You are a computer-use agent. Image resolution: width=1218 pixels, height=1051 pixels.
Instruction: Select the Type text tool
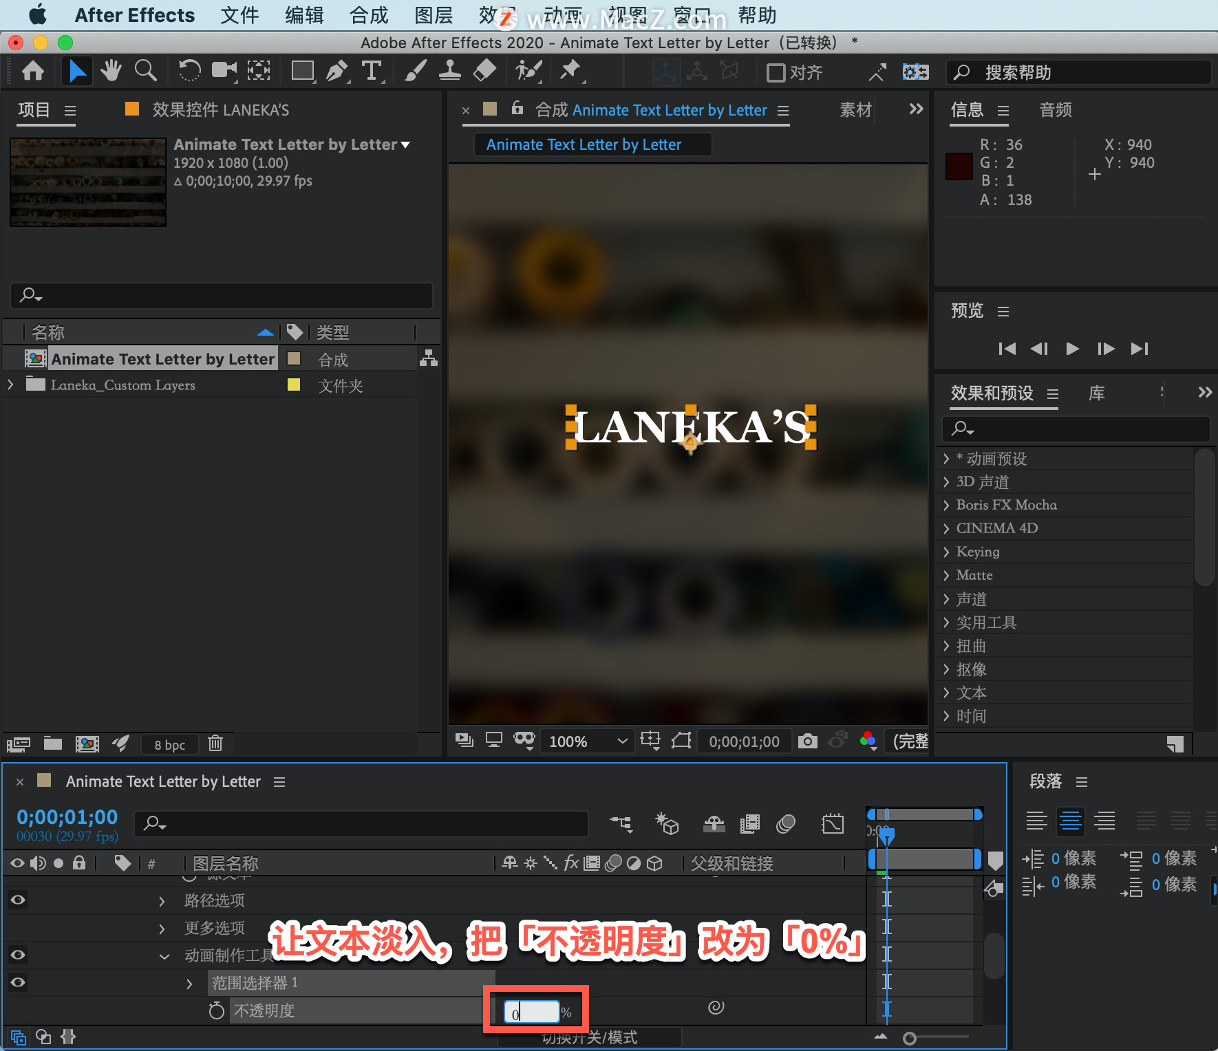point(372,71)
